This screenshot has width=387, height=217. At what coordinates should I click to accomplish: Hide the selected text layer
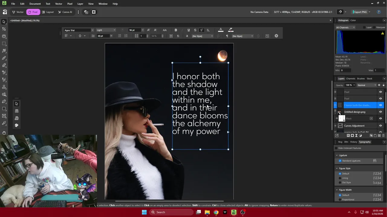(380, 105)
